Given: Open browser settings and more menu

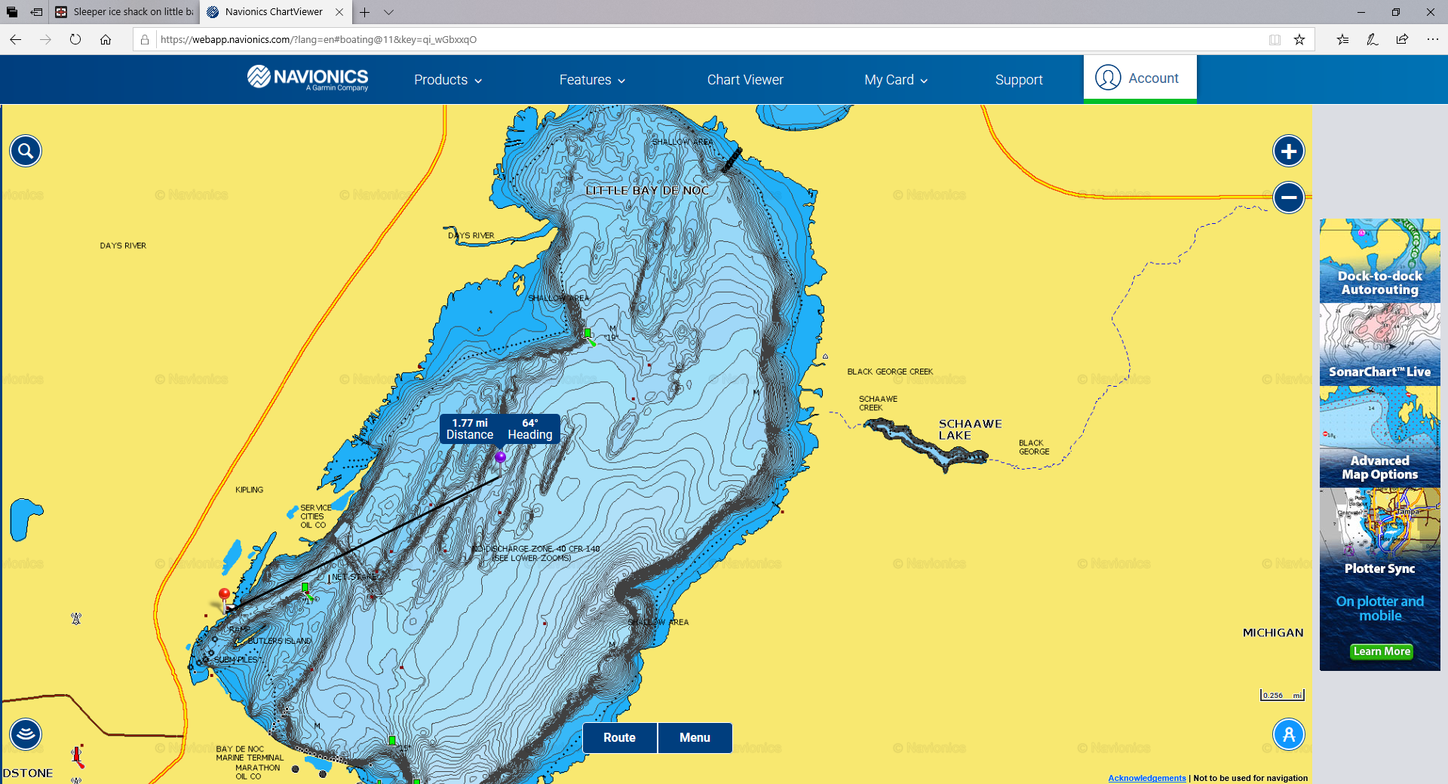Looking at the screenshot, I should (1432, 39).
